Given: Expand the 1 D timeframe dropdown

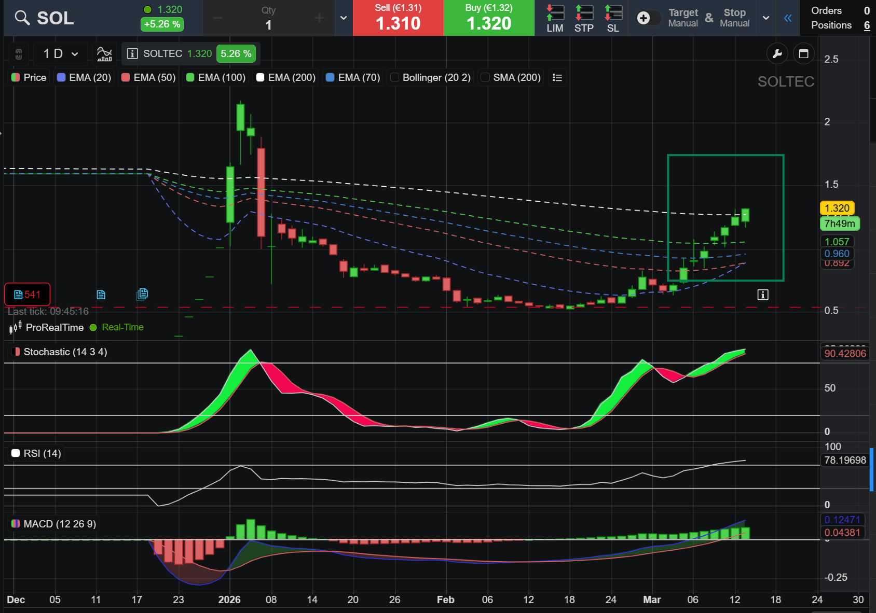Looking at the screenshot, I should pyautogui.click(x=61, y=53).
